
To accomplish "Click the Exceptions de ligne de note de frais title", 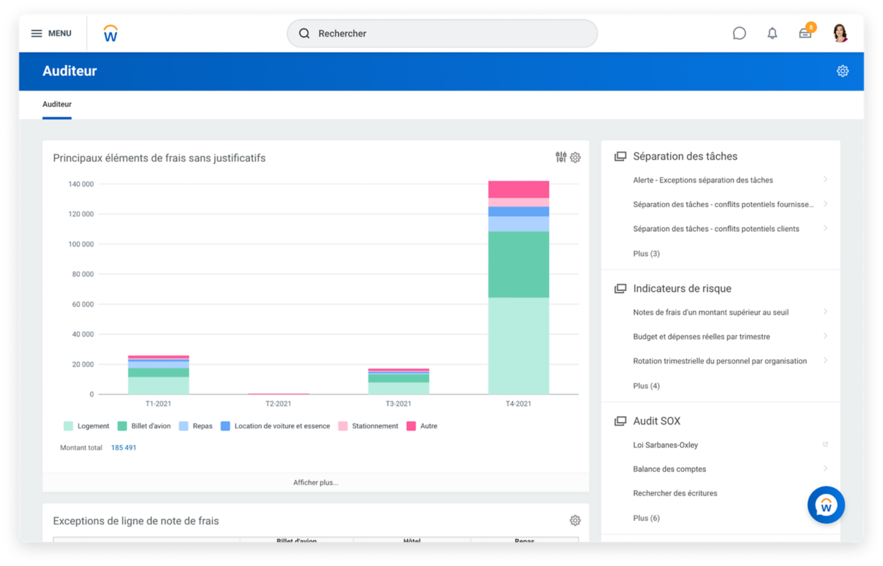I will pos(136,521).
